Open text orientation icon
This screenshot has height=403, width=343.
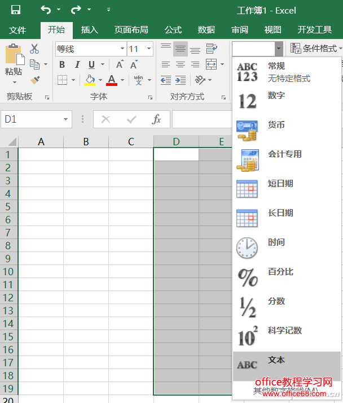click(x=200, y=80)
